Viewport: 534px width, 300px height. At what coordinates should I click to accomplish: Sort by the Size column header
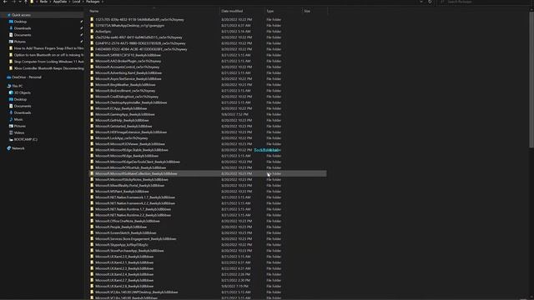point(307,11)
